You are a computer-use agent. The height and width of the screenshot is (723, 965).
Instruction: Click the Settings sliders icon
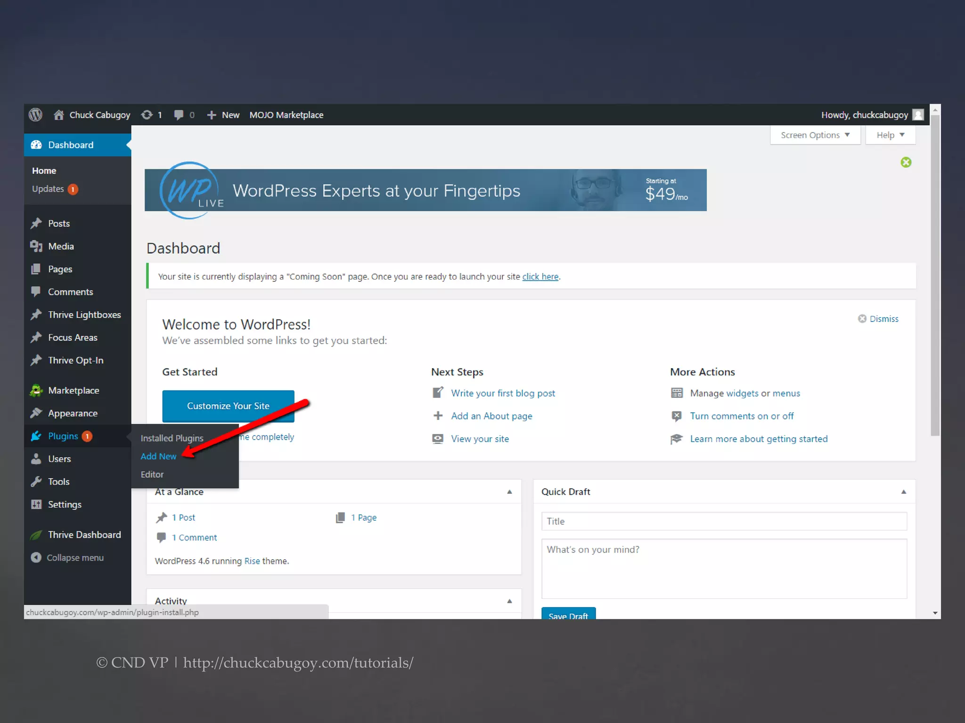[36, 505]
